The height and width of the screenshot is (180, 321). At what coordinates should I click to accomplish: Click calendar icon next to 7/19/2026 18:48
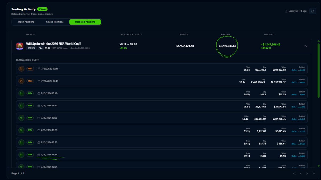pyautogui.click(x=39, y=93)
